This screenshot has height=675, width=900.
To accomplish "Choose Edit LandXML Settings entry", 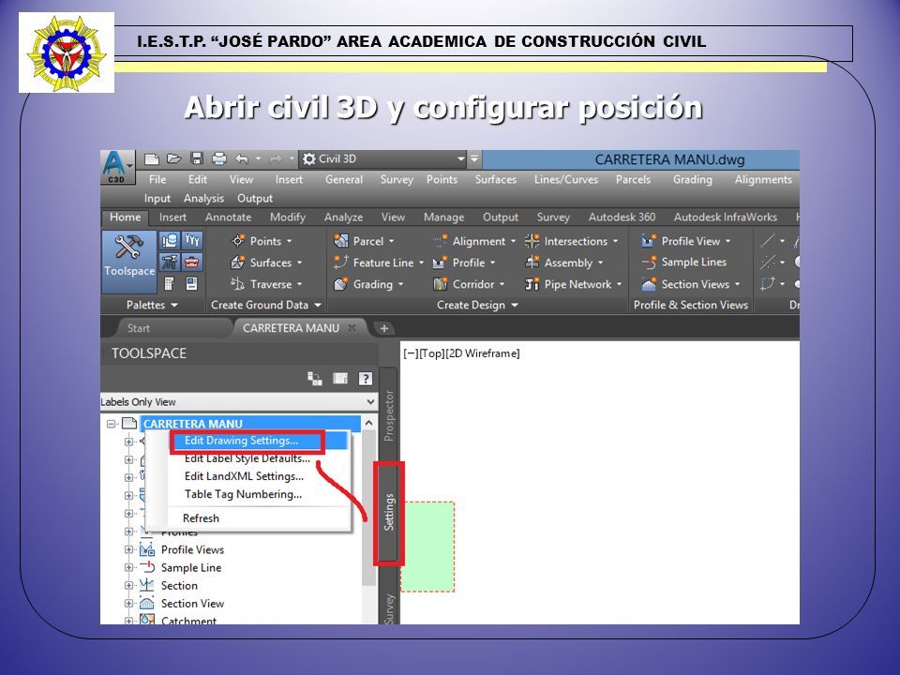I will [x=244, y=476].
